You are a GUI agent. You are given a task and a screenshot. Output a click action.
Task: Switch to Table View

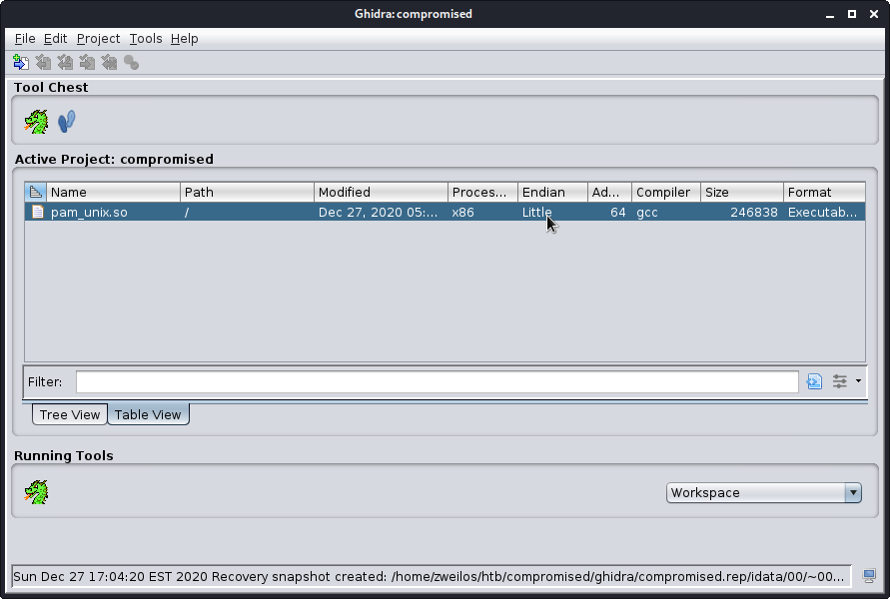148,414
